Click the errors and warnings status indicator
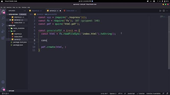This screenshot has width=170, height=95. pos(5,93)
